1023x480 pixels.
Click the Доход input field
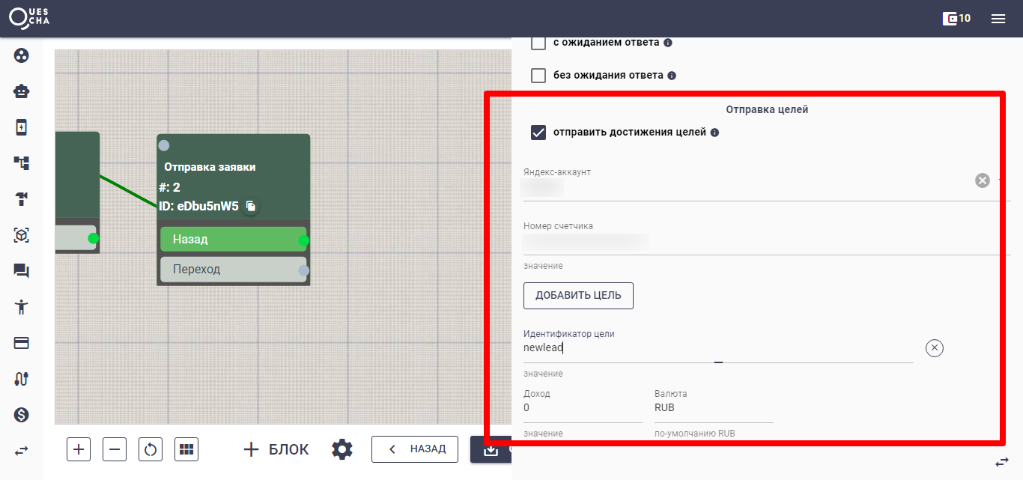pos(582,408)
